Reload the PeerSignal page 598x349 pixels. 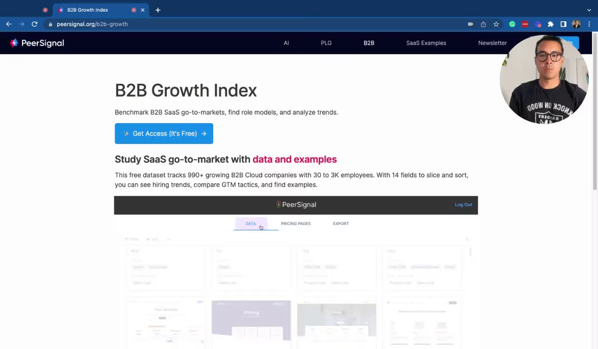34,24
